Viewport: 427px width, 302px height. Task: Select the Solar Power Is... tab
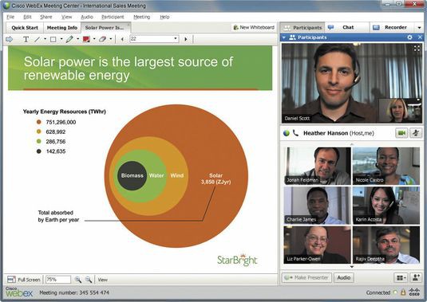click(x=105, y=28)
